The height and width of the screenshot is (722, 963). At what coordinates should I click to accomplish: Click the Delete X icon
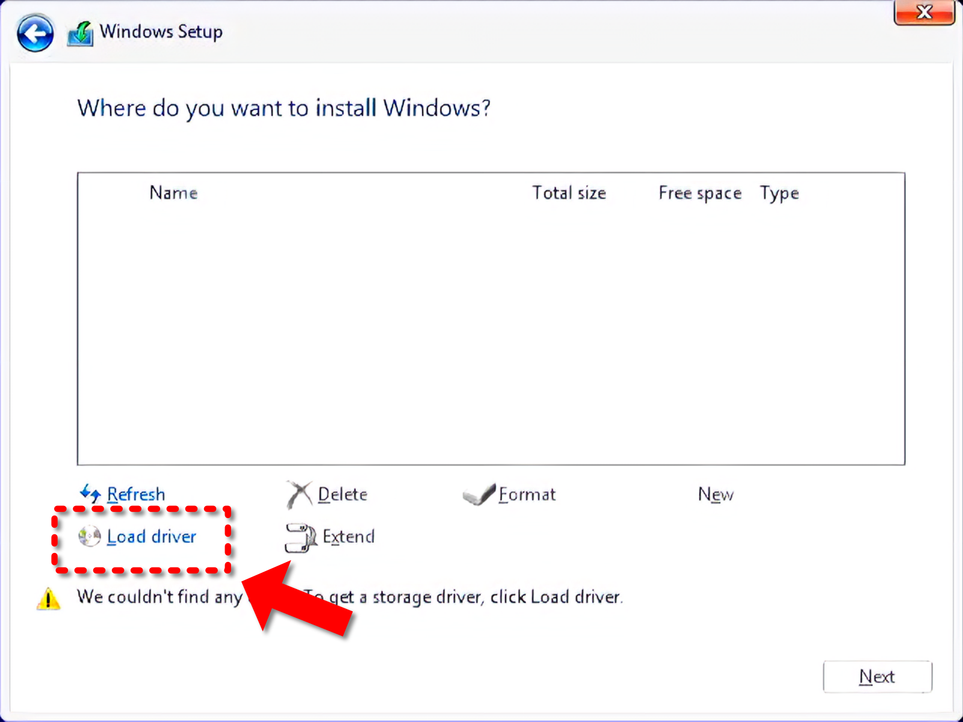[299, 494]
